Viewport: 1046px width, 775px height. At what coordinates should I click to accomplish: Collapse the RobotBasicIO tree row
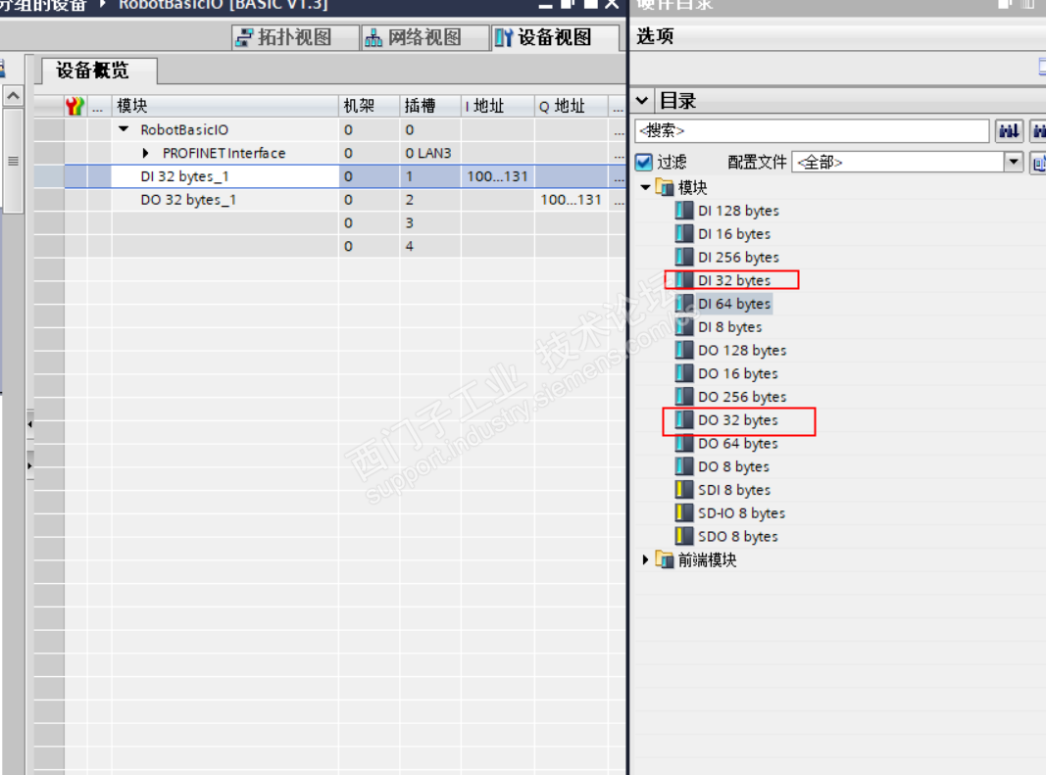click(125, 129)
